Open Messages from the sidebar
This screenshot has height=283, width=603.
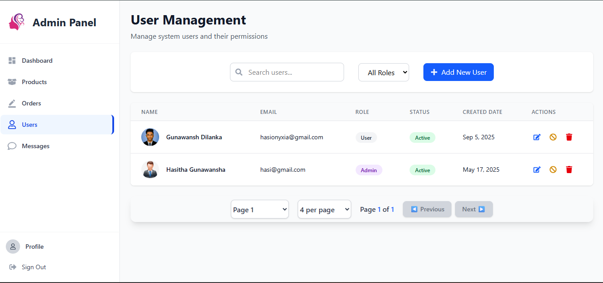point(36,146)
